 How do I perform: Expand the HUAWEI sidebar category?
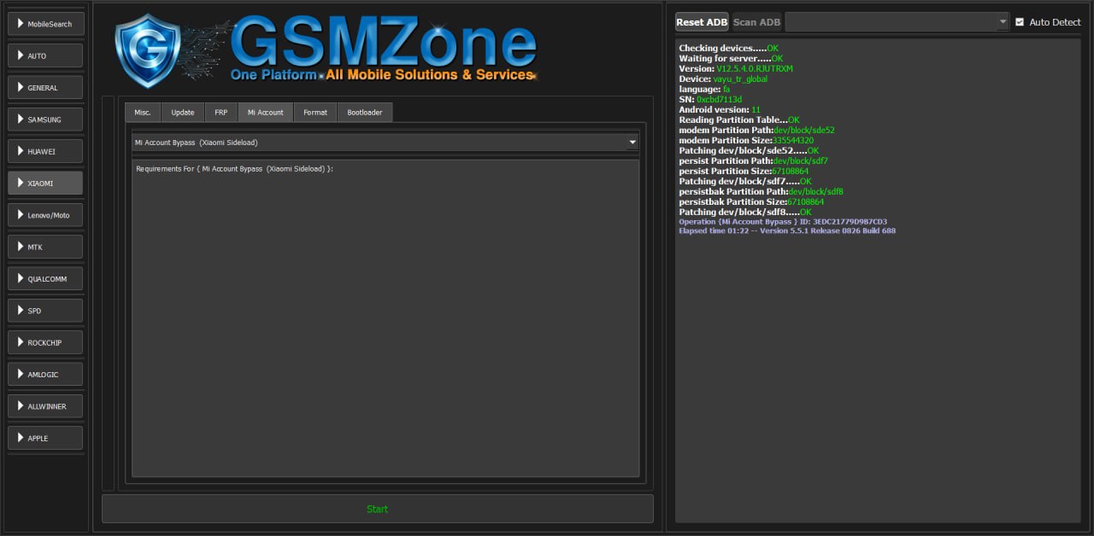click(x=46, y=151)
